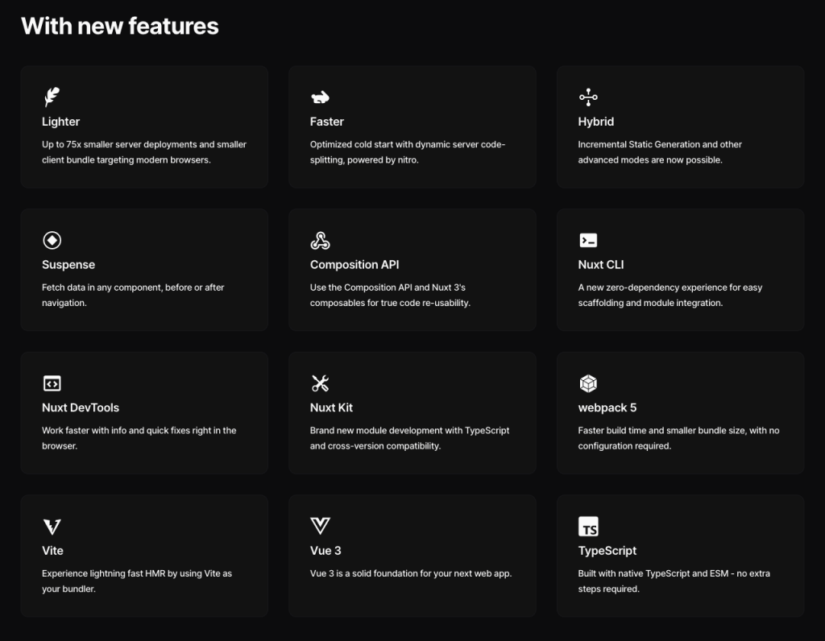
Task: Select the Nuxt CLI card title
Action: point(601,264)
